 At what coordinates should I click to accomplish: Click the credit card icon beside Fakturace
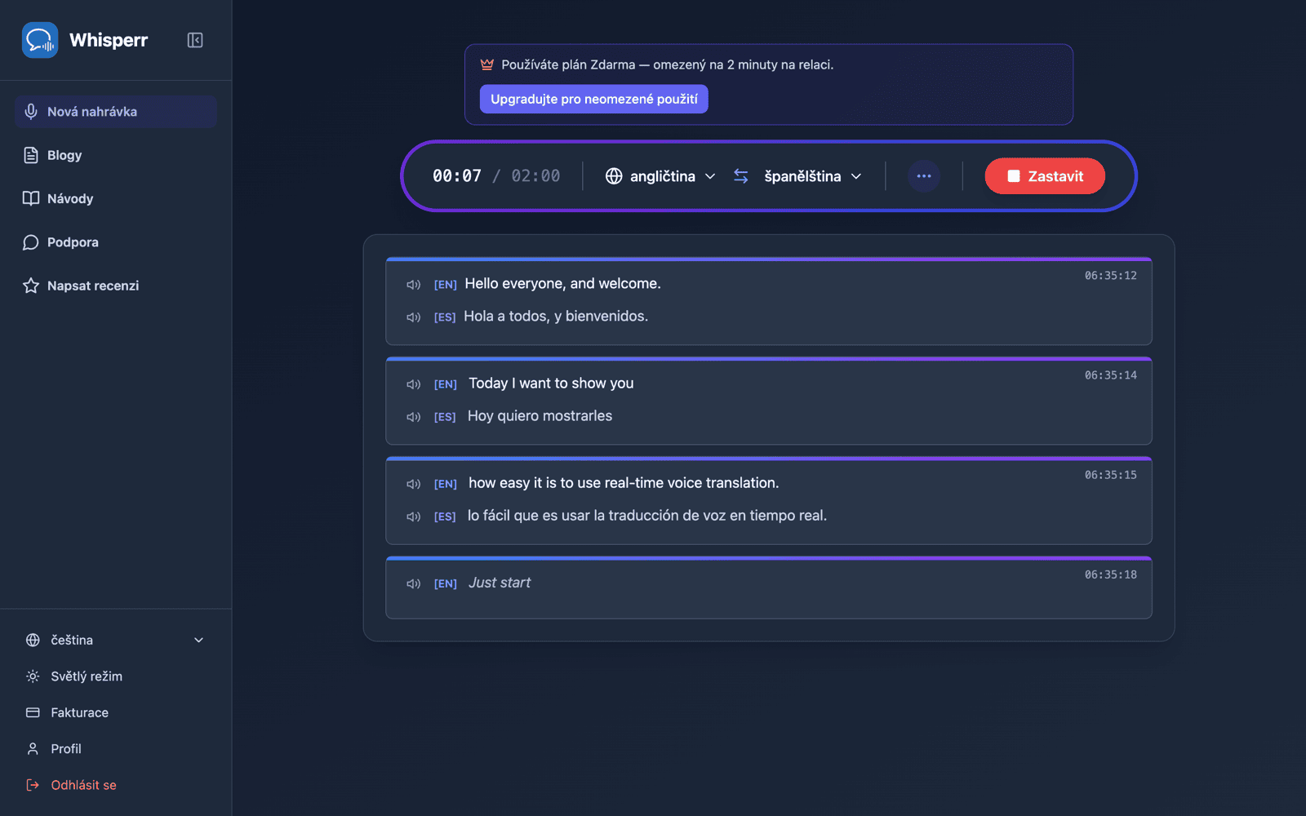(33, 712)
